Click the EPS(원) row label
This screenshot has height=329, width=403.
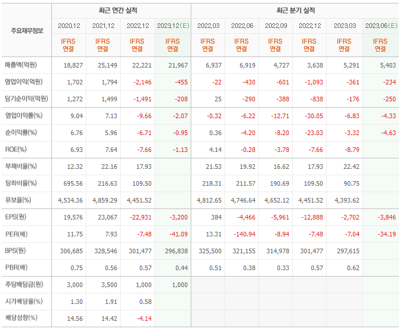(16, 217)
